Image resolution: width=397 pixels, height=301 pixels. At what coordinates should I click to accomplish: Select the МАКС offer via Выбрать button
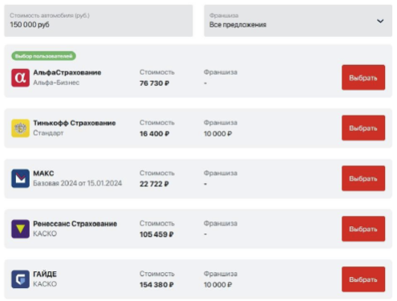click(363, 178)
